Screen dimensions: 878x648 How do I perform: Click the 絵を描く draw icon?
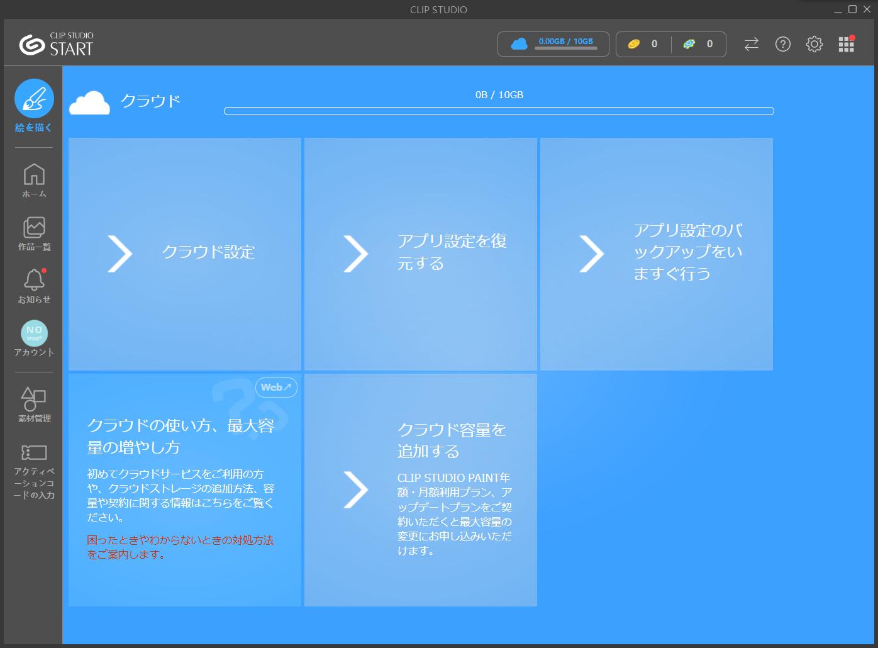(34, 99)
